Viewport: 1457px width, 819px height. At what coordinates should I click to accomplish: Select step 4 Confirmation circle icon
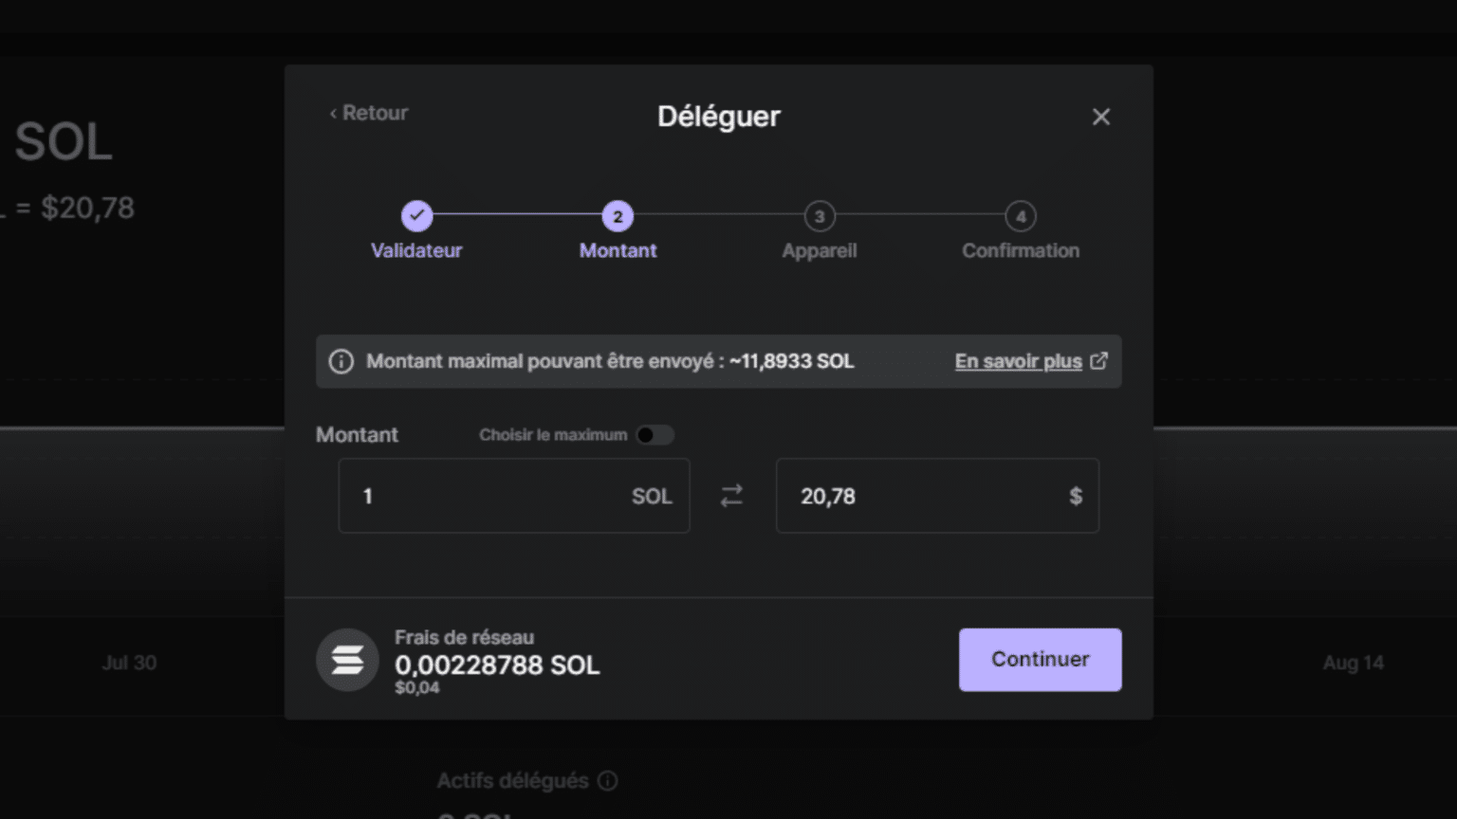(x=1021, y=216)
